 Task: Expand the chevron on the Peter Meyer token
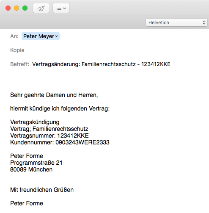coord(57,36)
